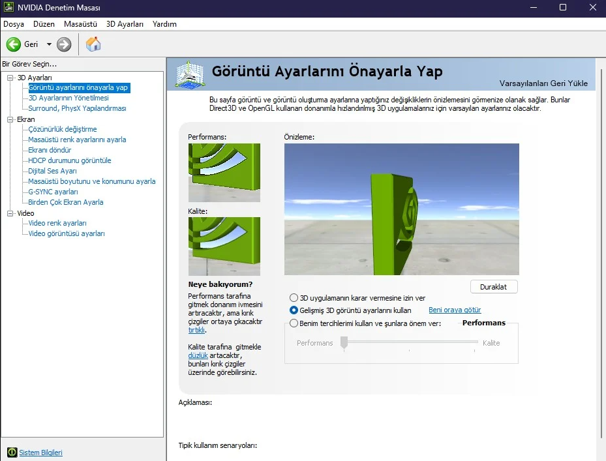Click the NVIDIA logo in title bar
The width and height of the screenshot is (606, 461).
coord(8,7)
